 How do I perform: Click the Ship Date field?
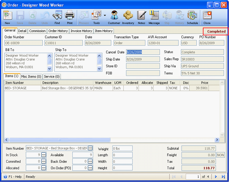click(143, 59)
